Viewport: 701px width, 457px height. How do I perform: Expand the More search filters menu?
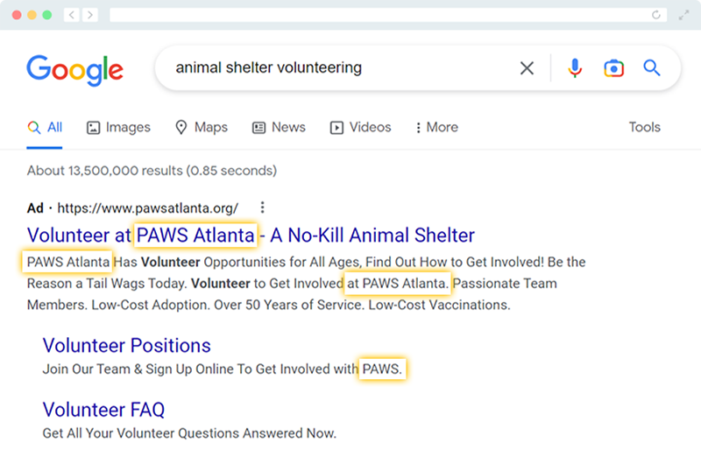click(437, 127)
